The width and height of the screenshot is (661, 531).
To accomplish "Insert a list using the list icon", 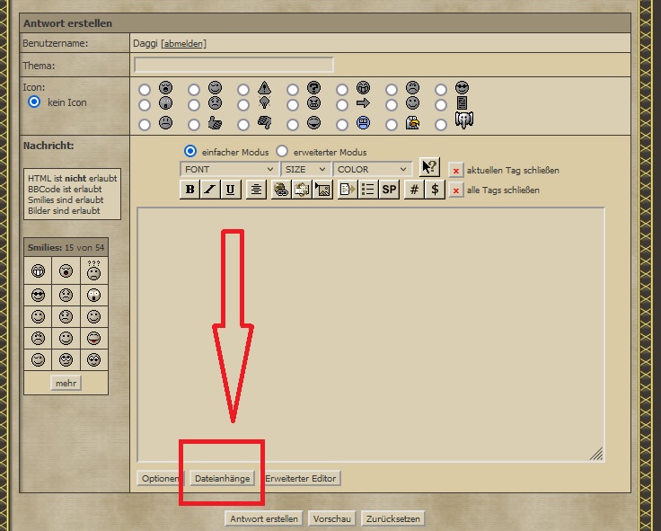I will [367, 190].
